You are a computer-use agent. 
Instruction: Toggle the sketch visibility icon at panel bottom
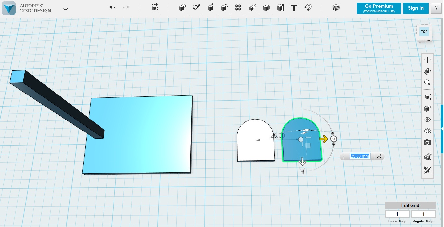pos(427,169)
